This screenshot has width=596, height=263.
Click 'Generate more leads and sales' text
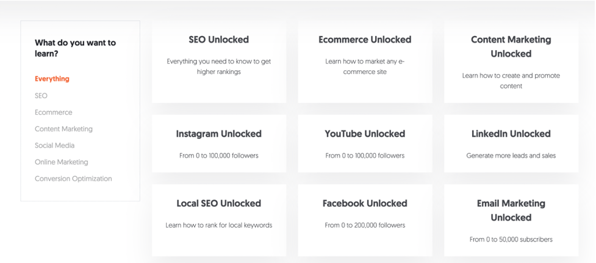511,156
